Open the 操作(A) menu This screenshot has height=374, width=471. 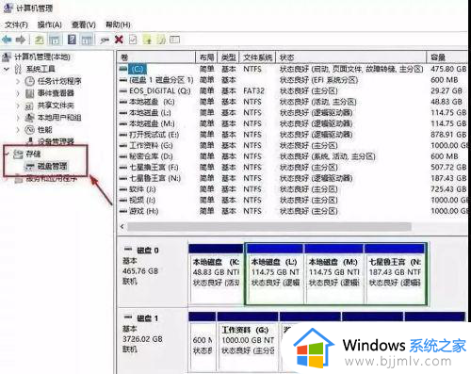(x=49, y=24)
